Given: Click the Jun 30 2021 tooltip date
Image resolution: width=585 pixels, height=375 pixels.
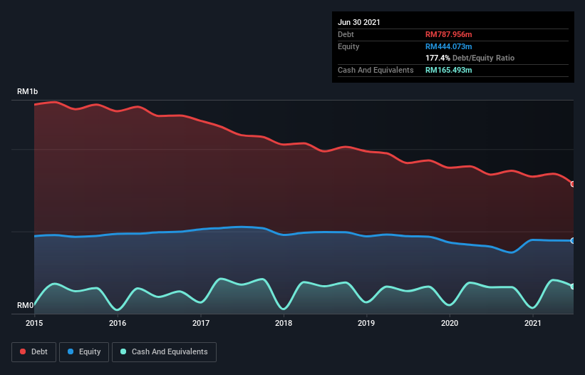Looking at the screenshot, I should pos(359,22).
